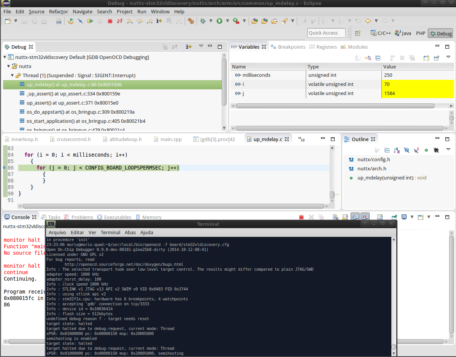Switch to the C/C++ perspective
The width and height of the screenshot is (456, 357).
(x=381, y=33)
